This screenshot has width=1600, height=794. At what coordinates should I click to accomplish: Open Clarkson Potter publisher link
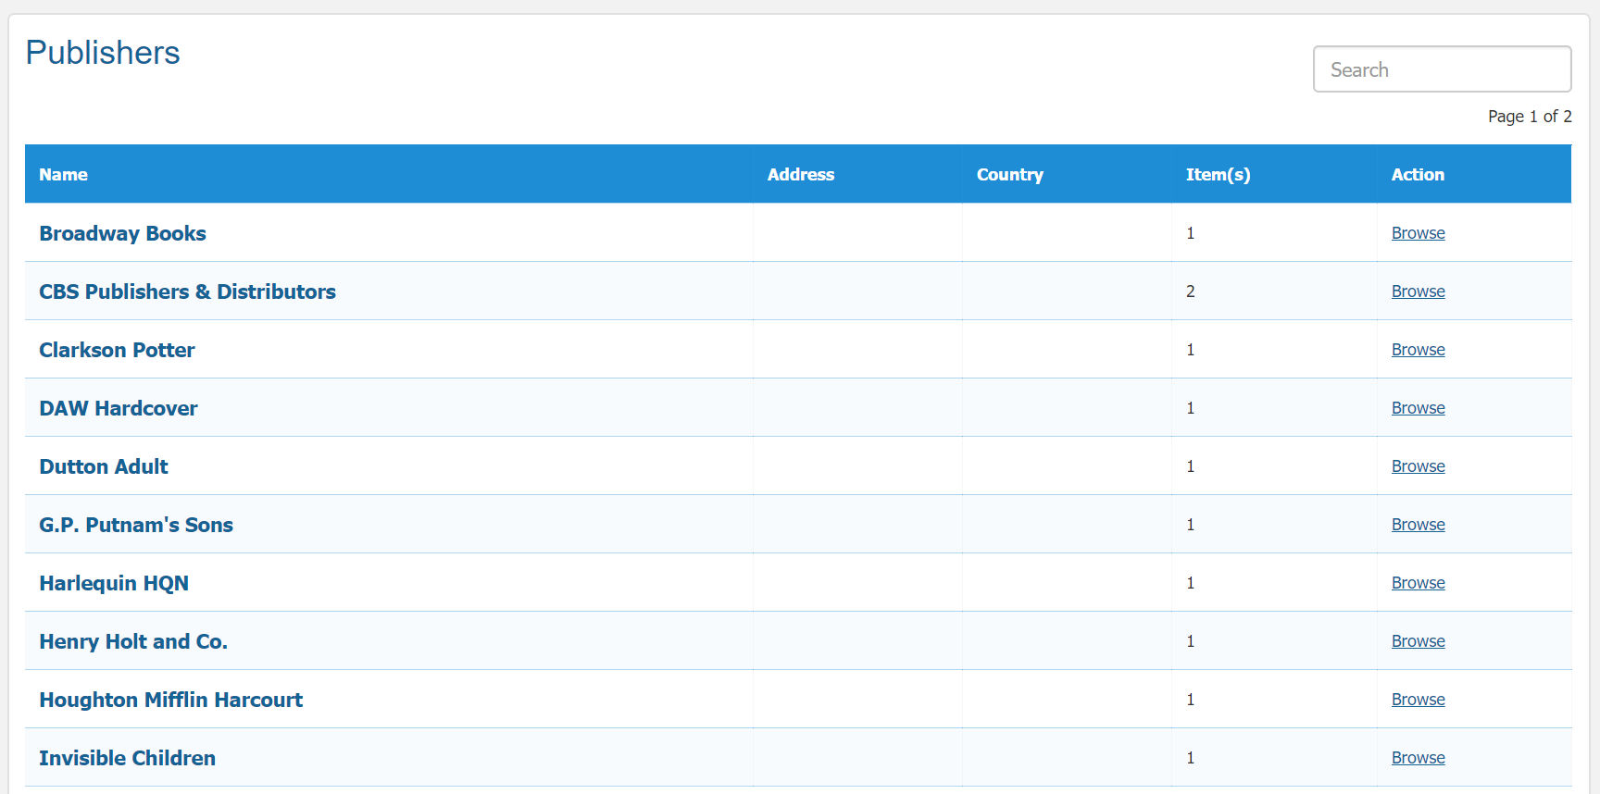point(117,350)
